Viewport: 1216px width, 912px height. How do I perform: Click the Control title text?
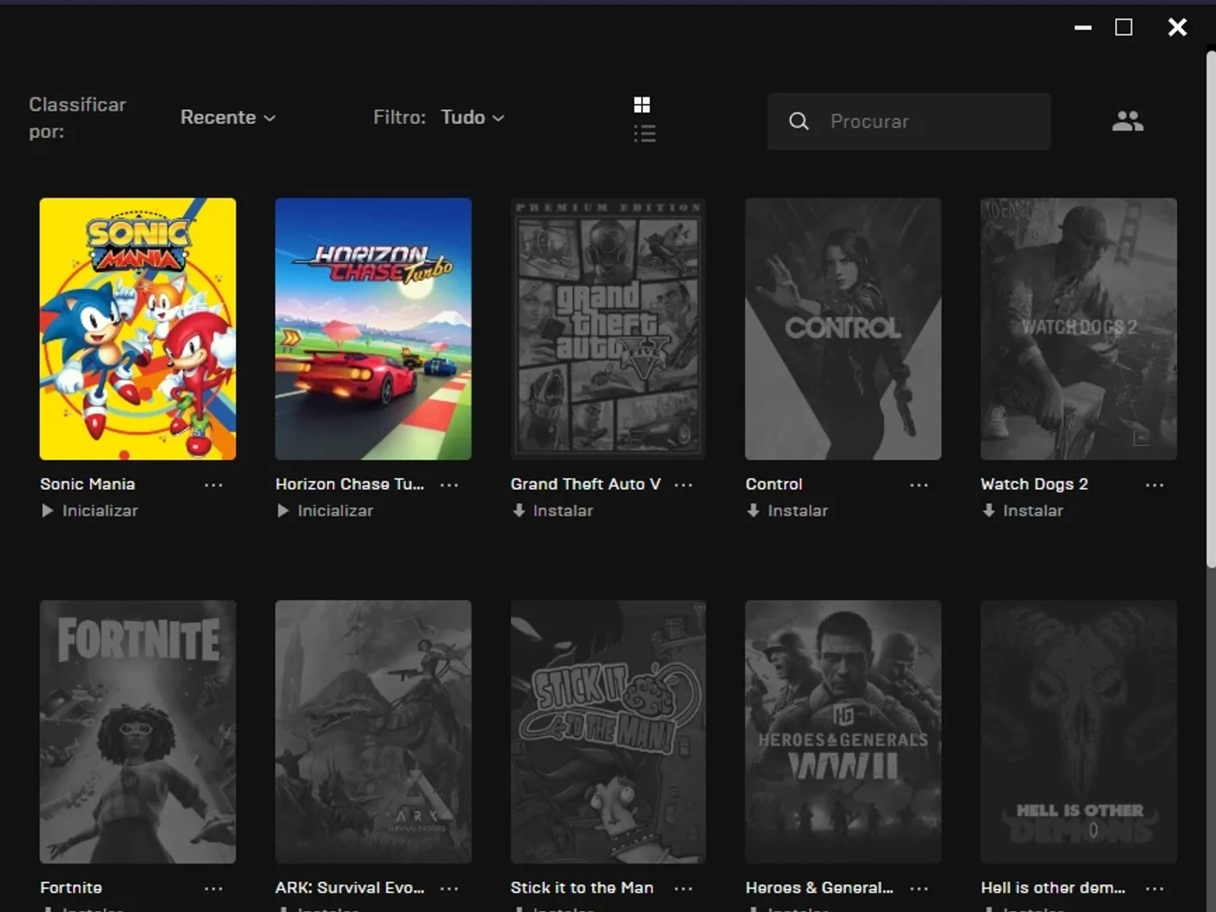[774, 484]
